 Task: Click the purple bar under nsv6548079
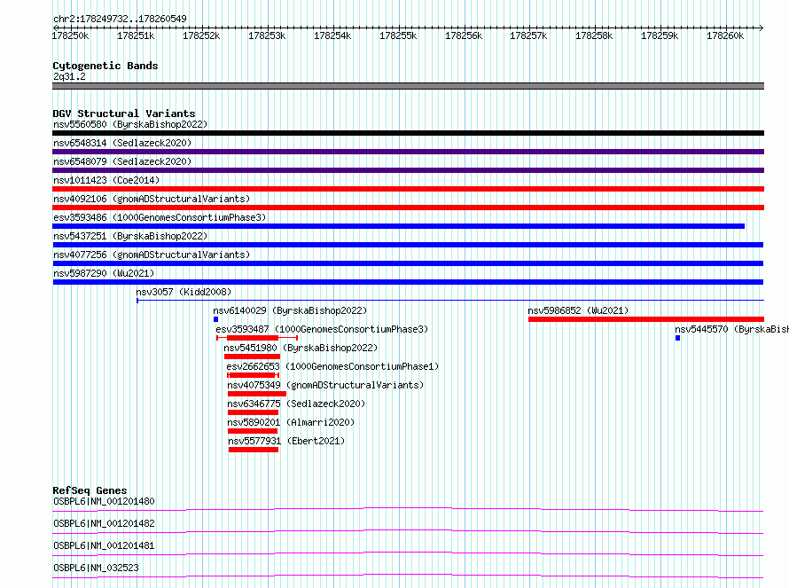[408, 170]
